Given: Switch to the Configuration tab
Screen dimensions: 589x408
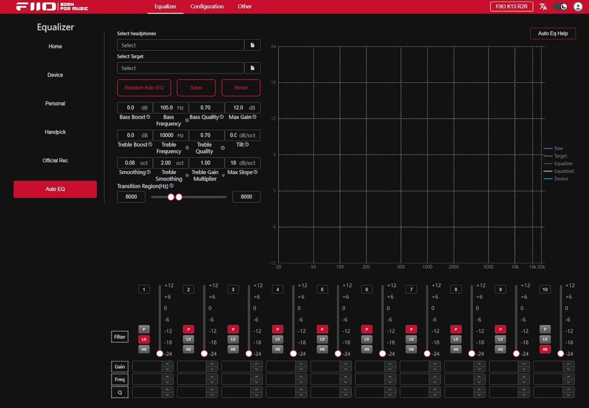Looking at the screenshot, I should [207, 6].
